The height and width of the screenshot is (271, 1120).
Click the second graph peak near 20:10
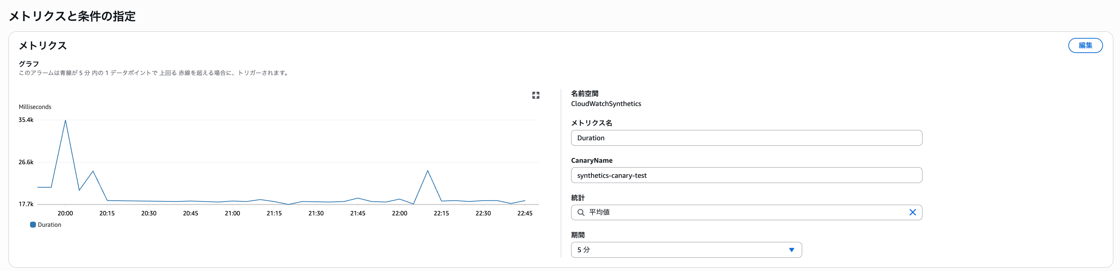tap(93, 171)
